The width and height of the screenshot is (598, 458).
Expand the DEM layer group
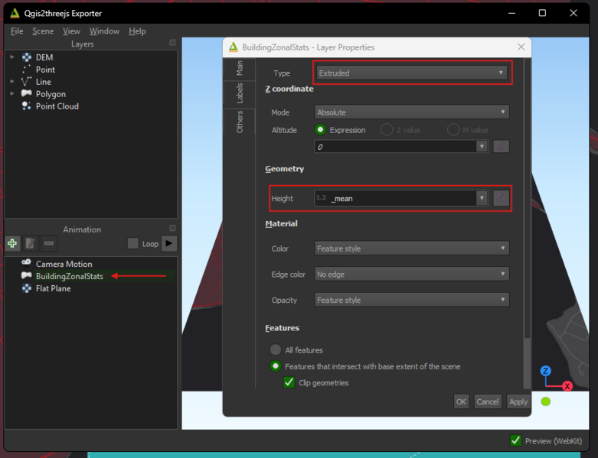[12, 57]
